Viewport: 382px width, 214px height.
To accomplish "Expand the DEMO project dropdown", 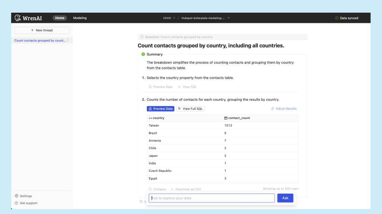I will (x=169, y=18).
